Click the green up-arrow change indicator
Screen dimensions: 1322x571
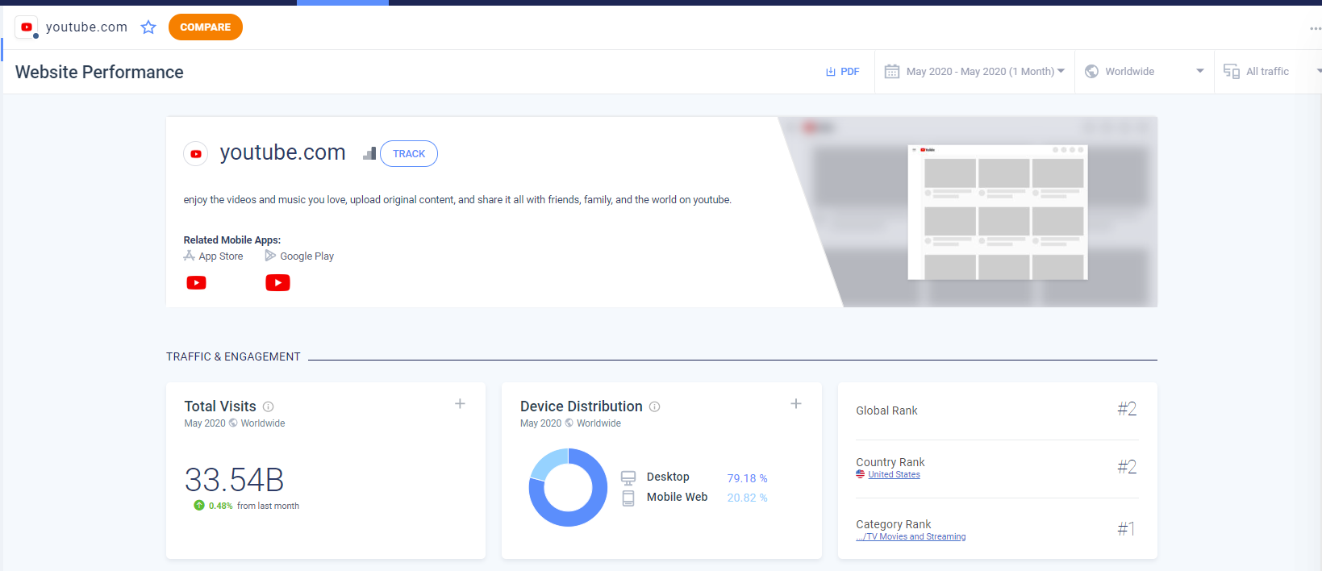199,506
